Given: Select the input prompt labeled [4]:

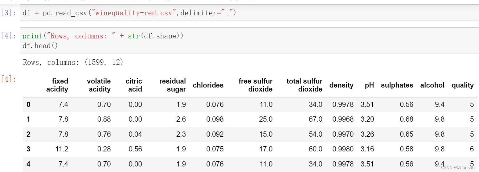Looking at the screenshot, I should 9,36.
